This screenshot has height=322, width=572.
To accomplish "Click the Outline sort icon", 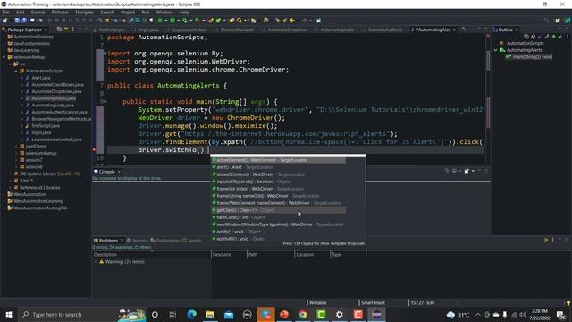I will click(534, 37).
